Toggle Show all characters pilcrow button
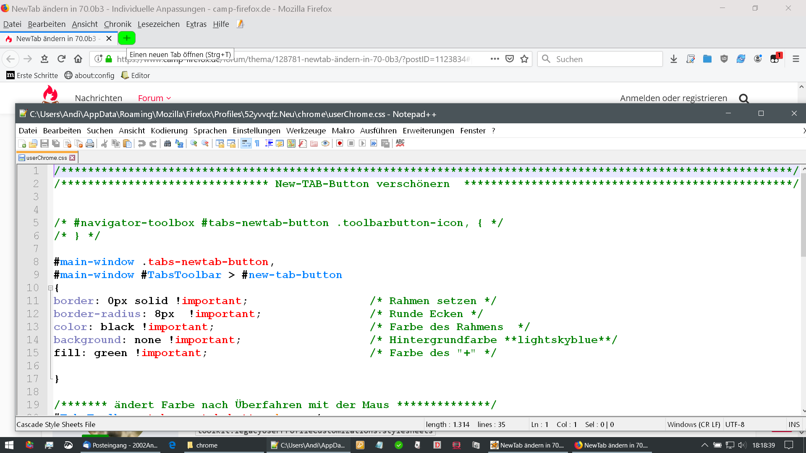 coord(257,144)
